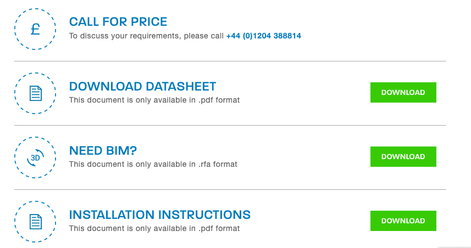The height and width of the screenshot is (248, 471).
Task: Click divider line below Need BIM section
Action: coord(230,189)
